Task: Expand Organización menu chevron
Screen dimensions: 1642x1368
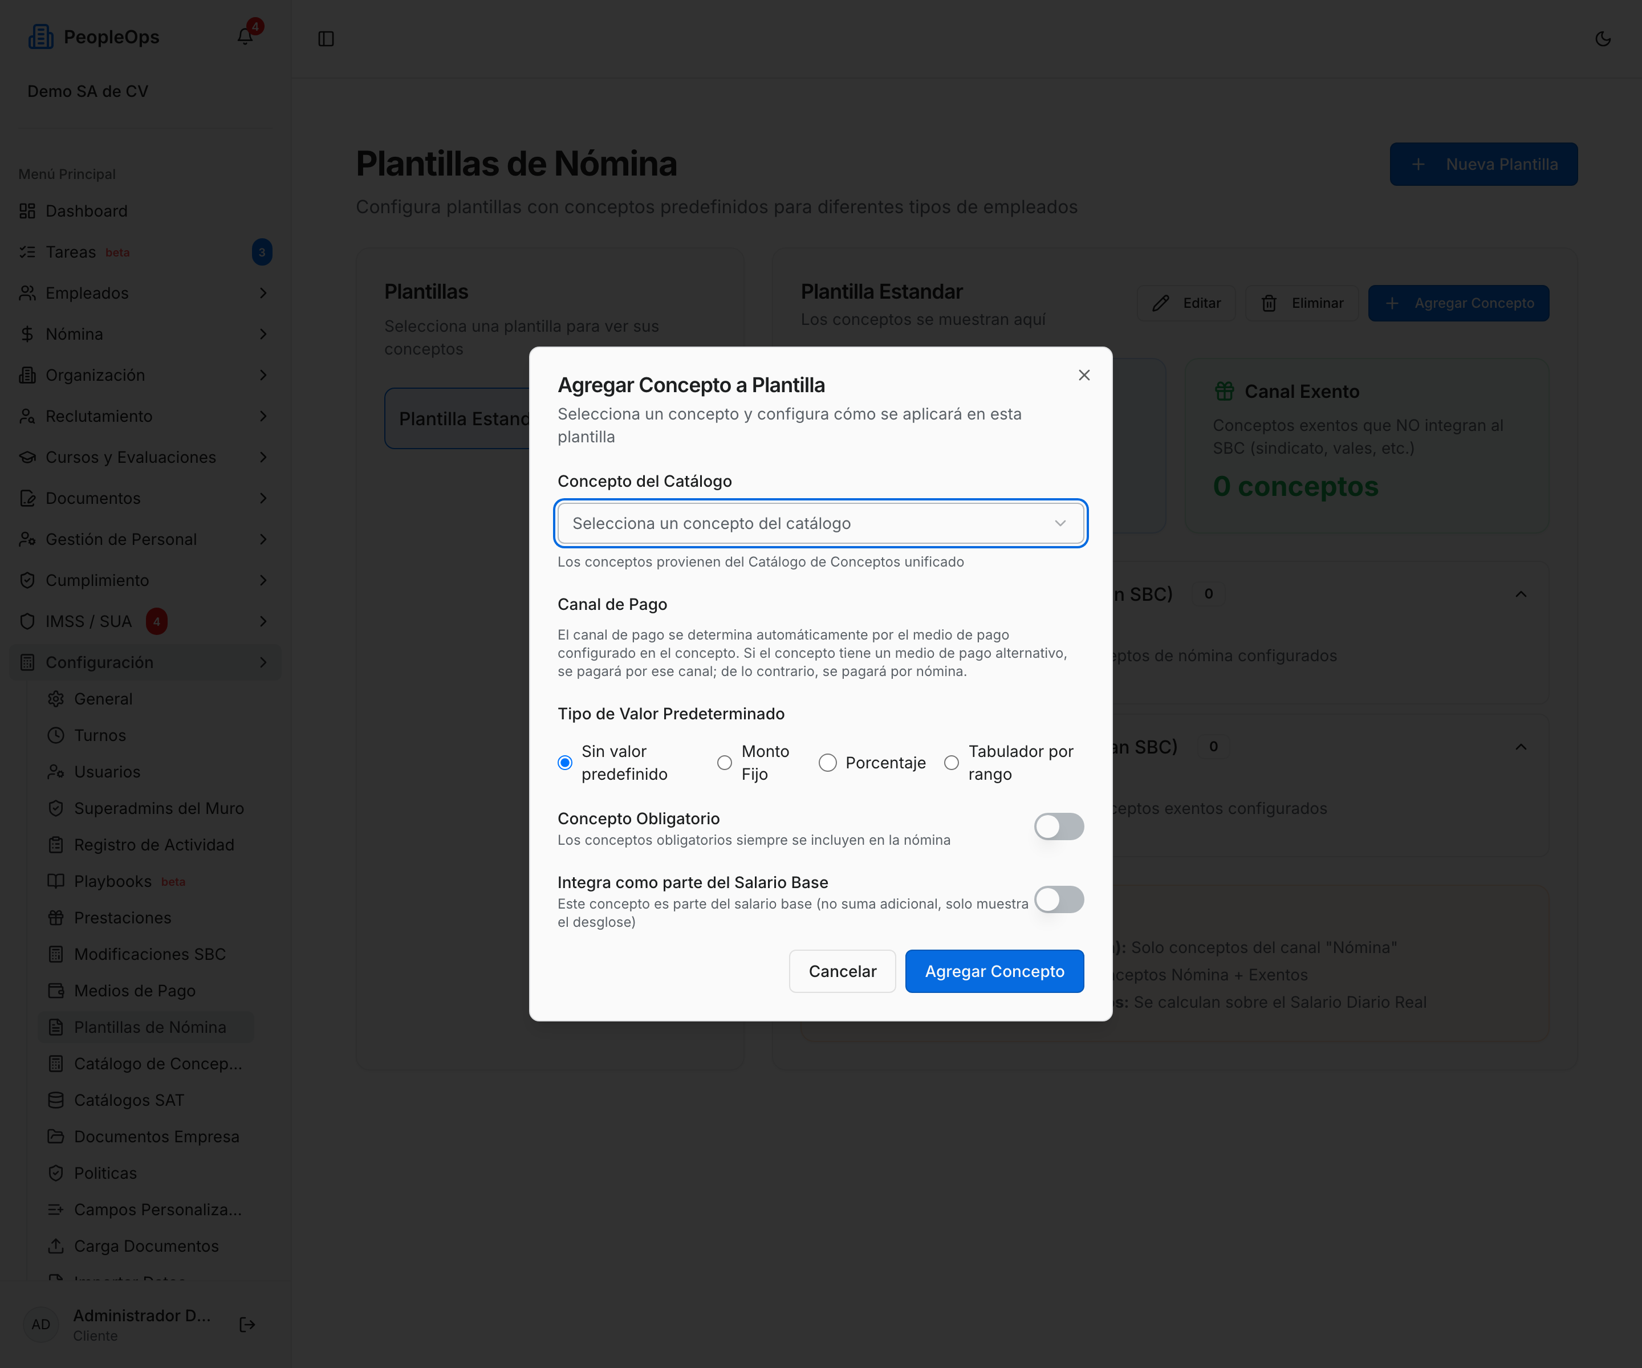Action: (263, 375)
